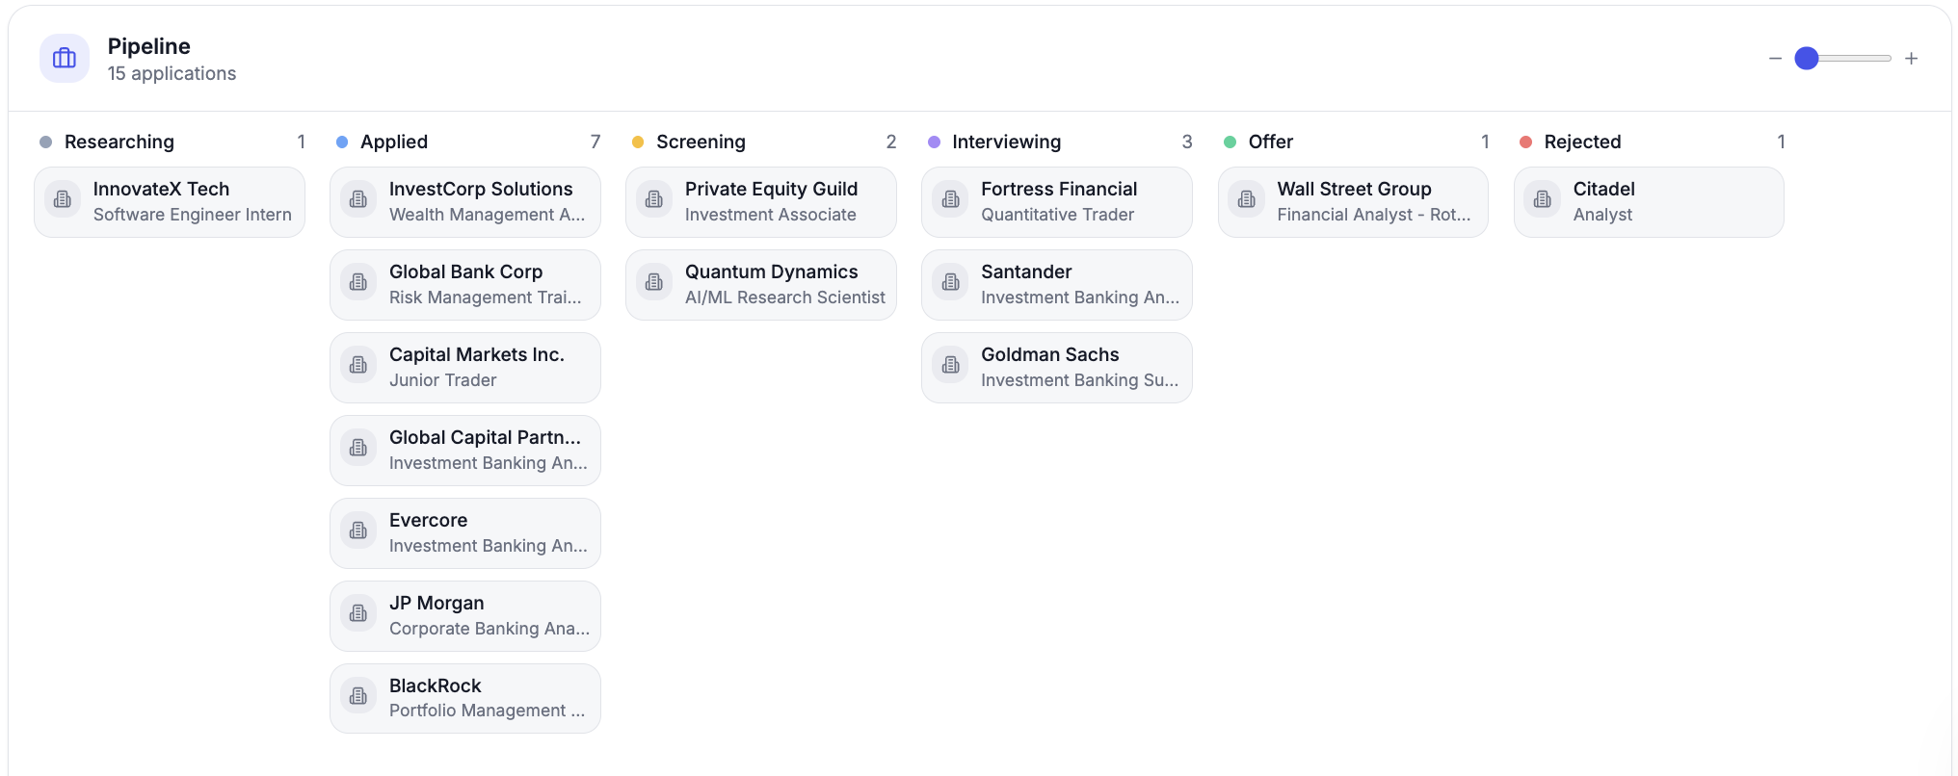The height and width of the screenshot is (776, 1958).
Task: Click 'Investment Banking Su...' role text
Action: pyautogui.click(x=1079, y=380)
